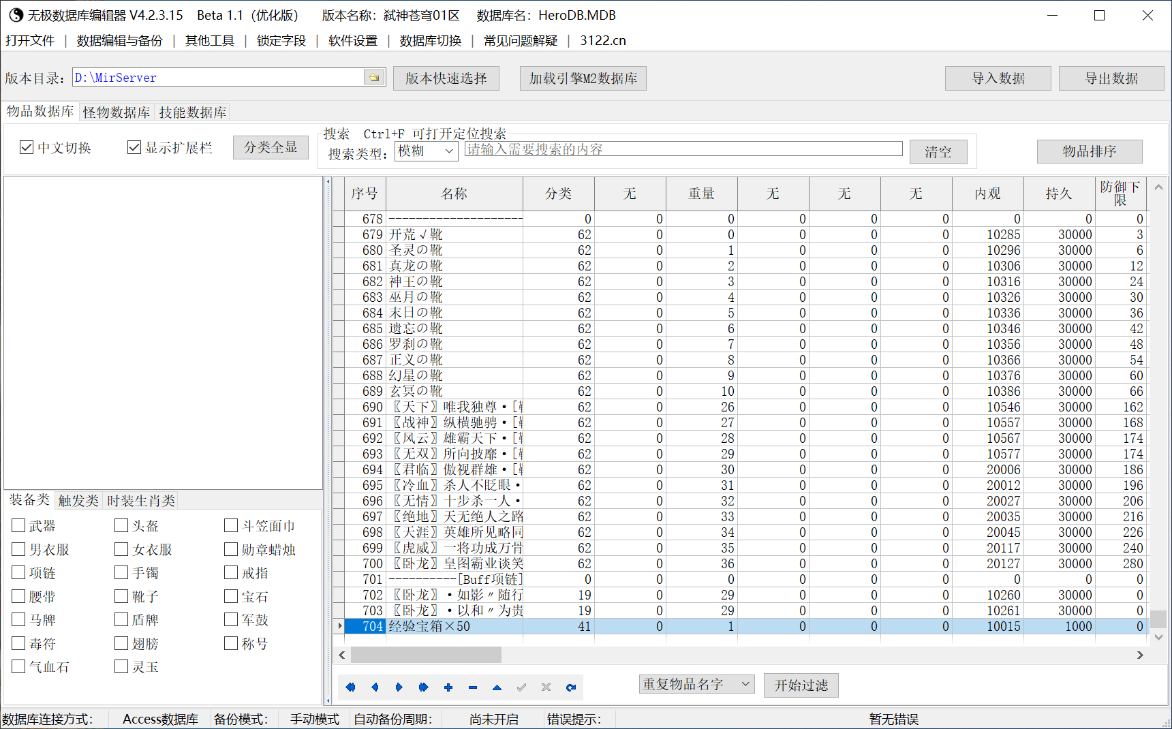Switch to 触发类 tab
Viewport: 1172px width, 729px height.
(x=78, y=501)
